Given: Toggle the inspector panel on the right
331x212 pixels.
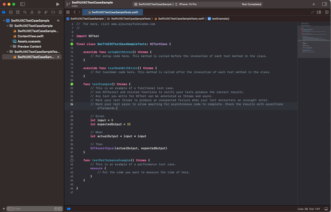Looking at the screenshot, I should (324, 4).
